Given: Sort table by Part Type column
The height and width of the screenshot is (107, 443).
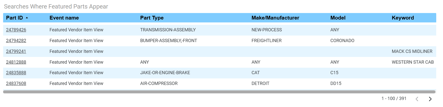Looking at the screenshot, I should click(x=152, y=18).
